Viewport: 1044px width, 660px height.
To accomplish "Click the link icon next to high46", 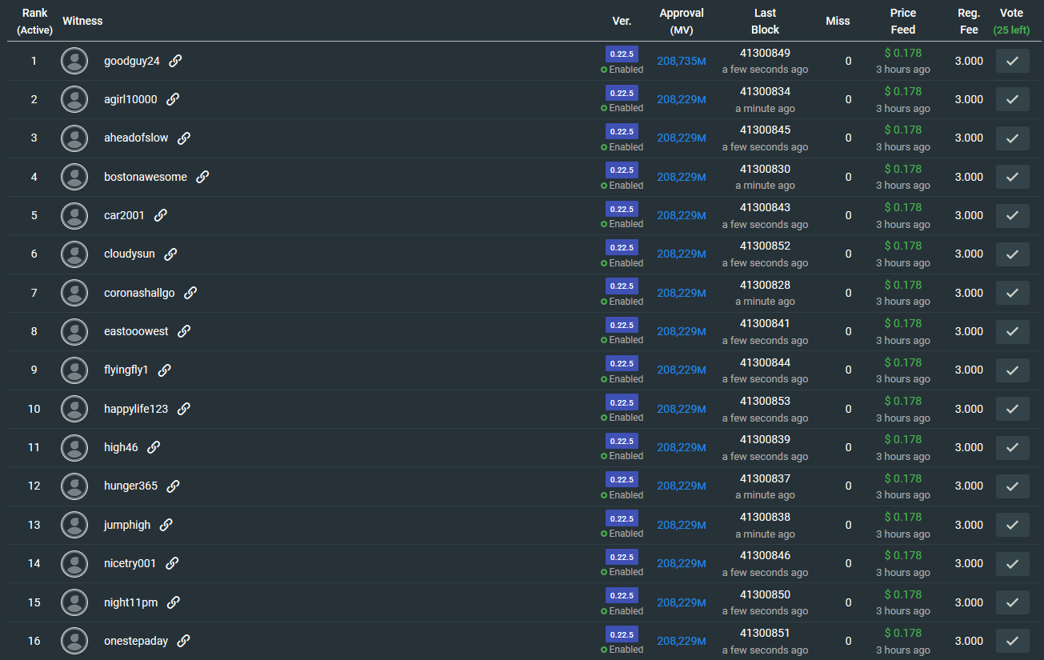I will coord(154,447).
